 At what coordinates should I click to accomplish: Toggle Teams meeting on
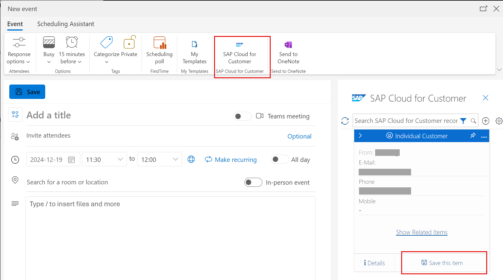click(x=242, y=116)
